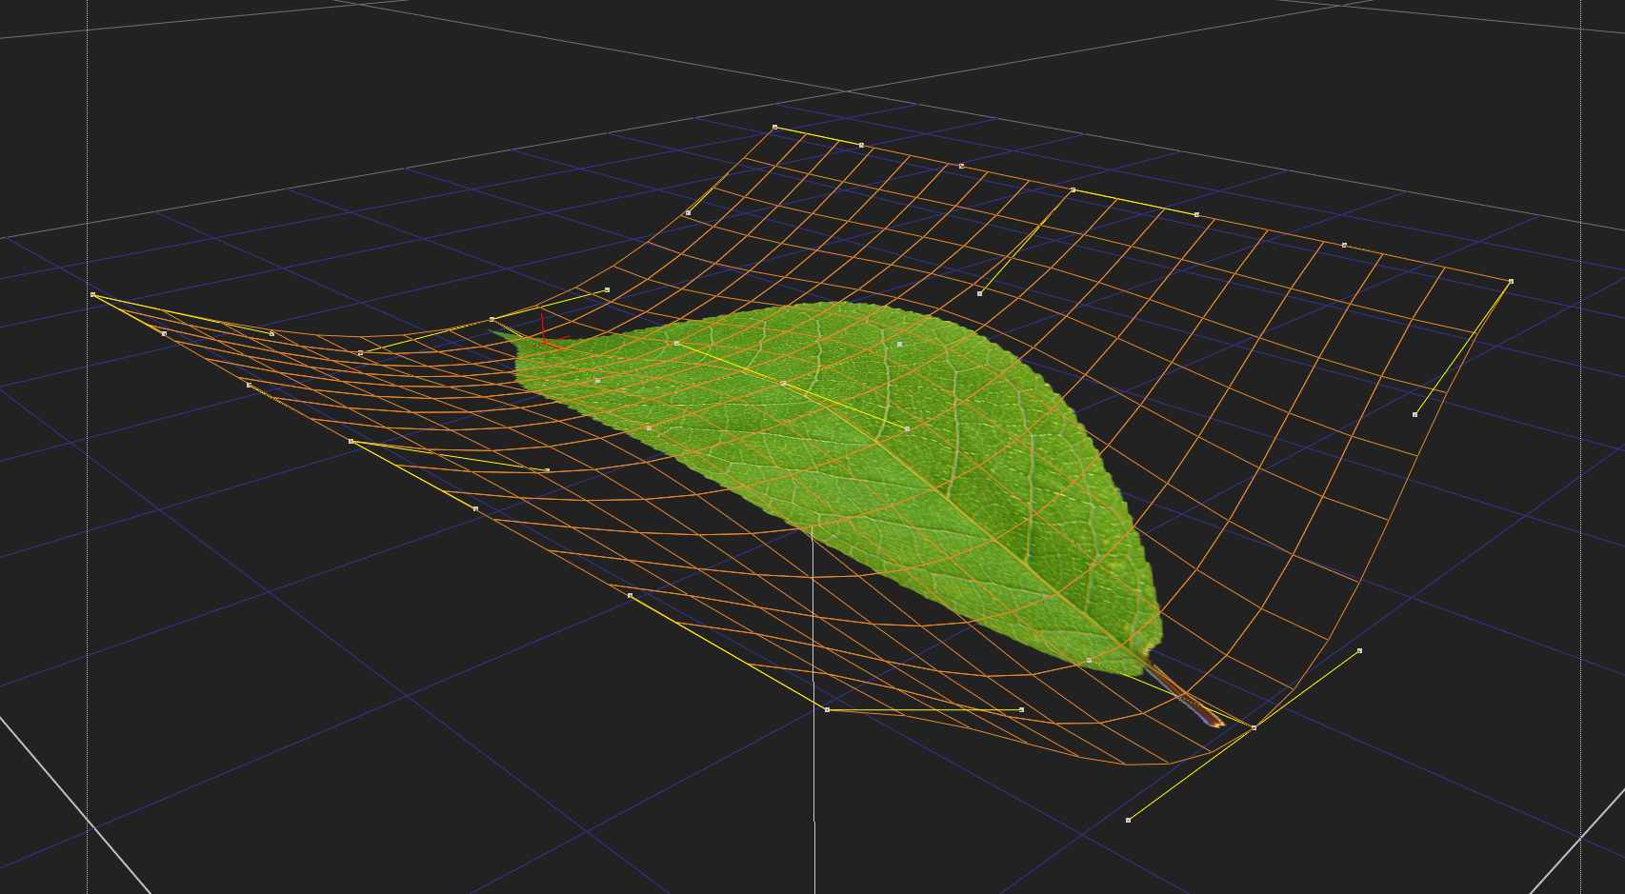Click the red axis gizmo at the leaf tip
Image resolution: width=1625 pixels, height=894 pixels.
point(543,328)
